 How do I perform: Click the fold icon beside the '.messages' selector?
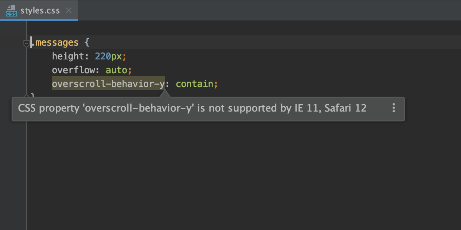27,42
